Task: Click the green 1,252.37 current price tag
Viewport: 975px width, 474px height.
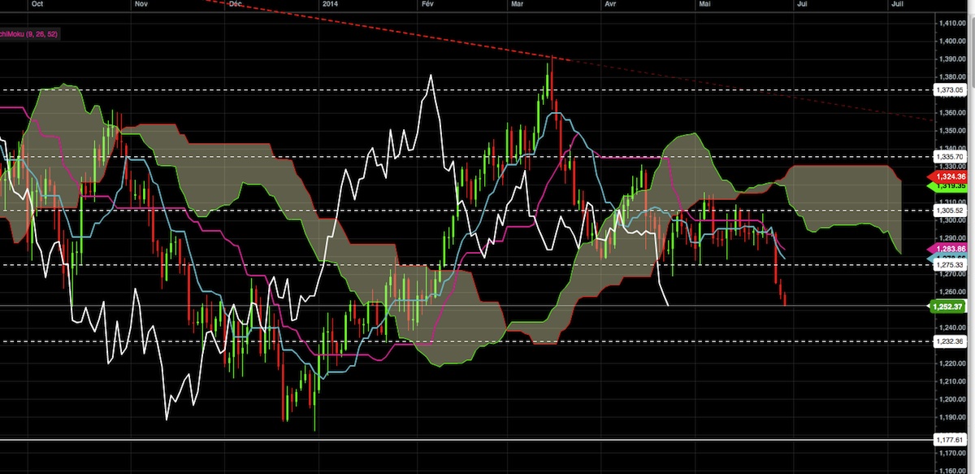Action: pyautogui.click(x=949, y=307)
